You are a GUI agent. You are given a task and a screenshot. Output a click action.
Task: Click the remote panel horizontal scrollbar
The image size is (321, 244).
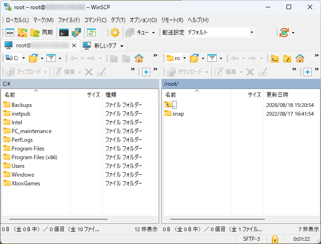click(x=218, y=219)
